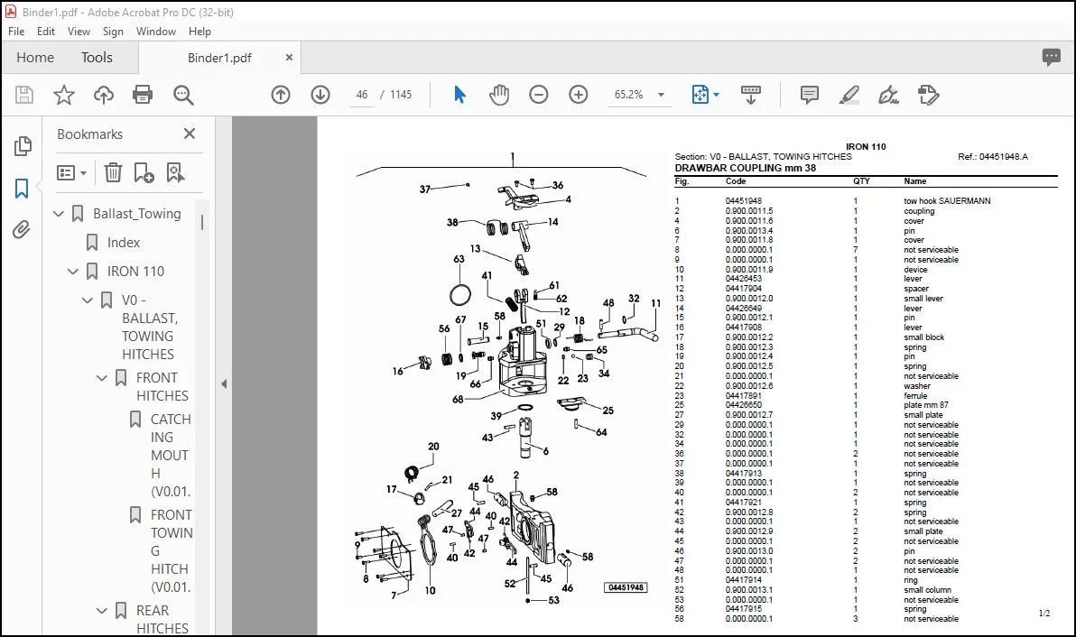
Task: Click the page number field showing 46
Action: tap(362, 95)
